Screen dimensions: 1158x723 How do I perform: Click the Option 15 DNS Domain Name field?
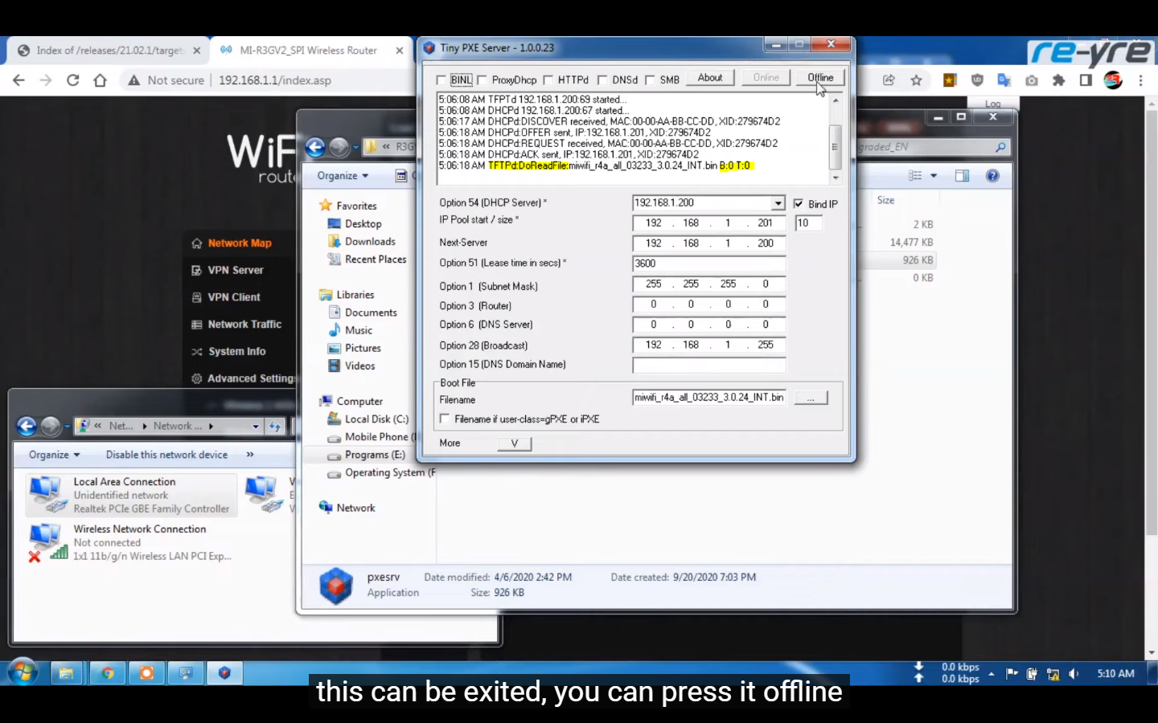click(708, 365)
